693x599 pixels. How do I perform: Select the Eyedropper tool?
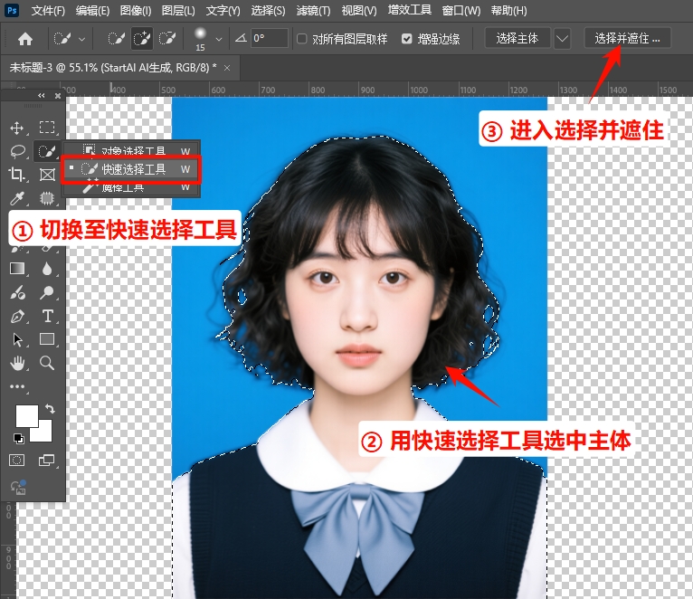[17, 198]
